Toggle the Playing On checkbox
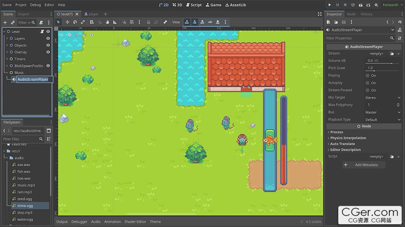 click(x=367, y=76)
